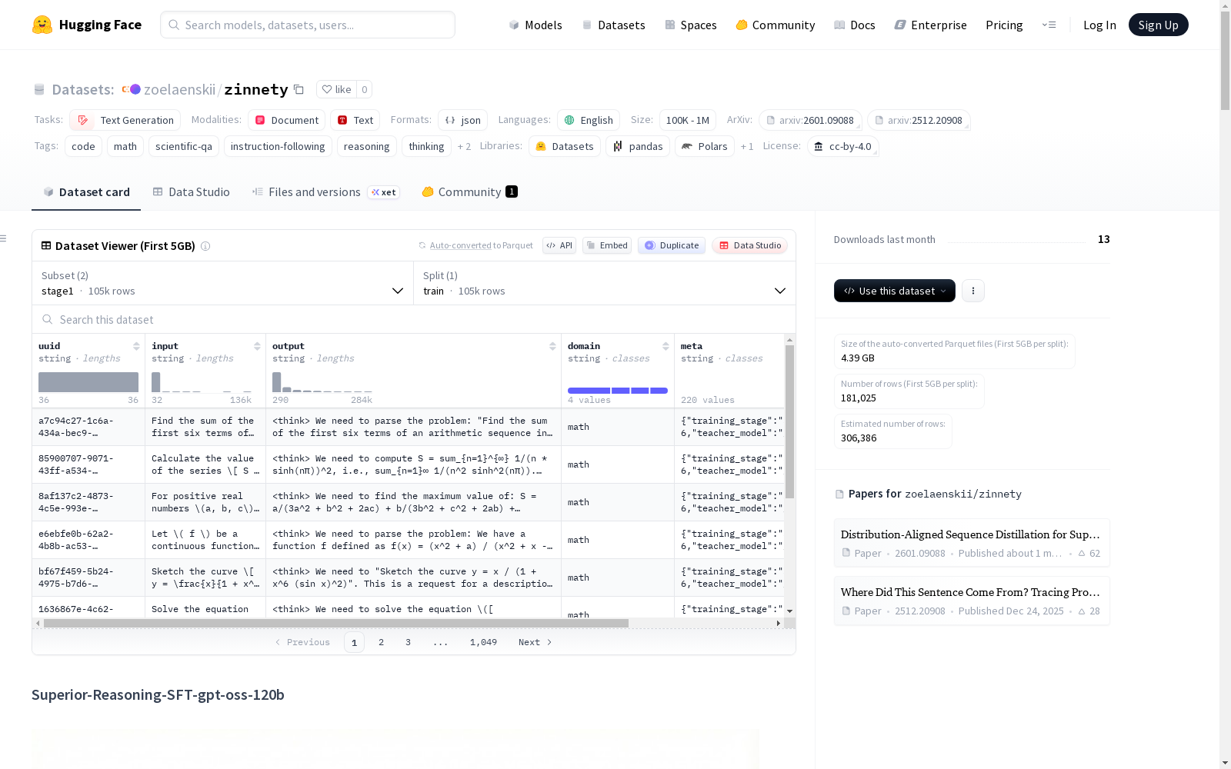Sort by the uuid column arrows
This screenshot has width=1231, height=769.
[136, 346]
